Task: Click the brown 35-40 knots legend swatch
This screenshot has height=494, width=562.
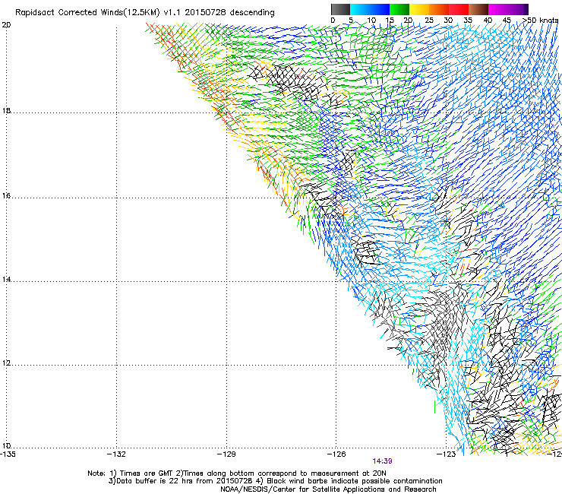Action: coord(478,9)
